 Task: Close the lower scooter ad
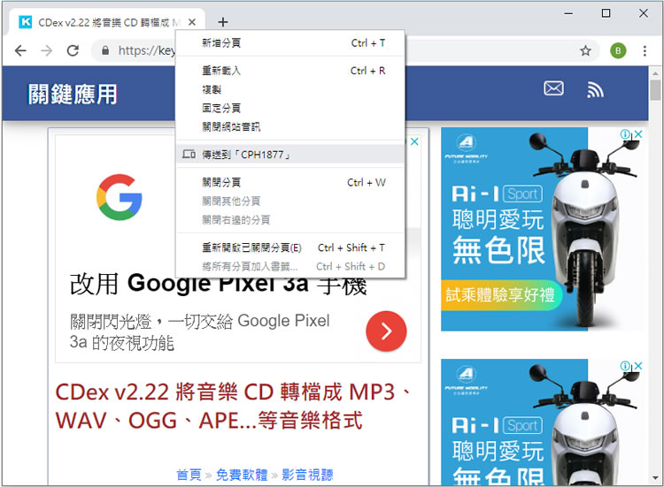pos(638,366)
